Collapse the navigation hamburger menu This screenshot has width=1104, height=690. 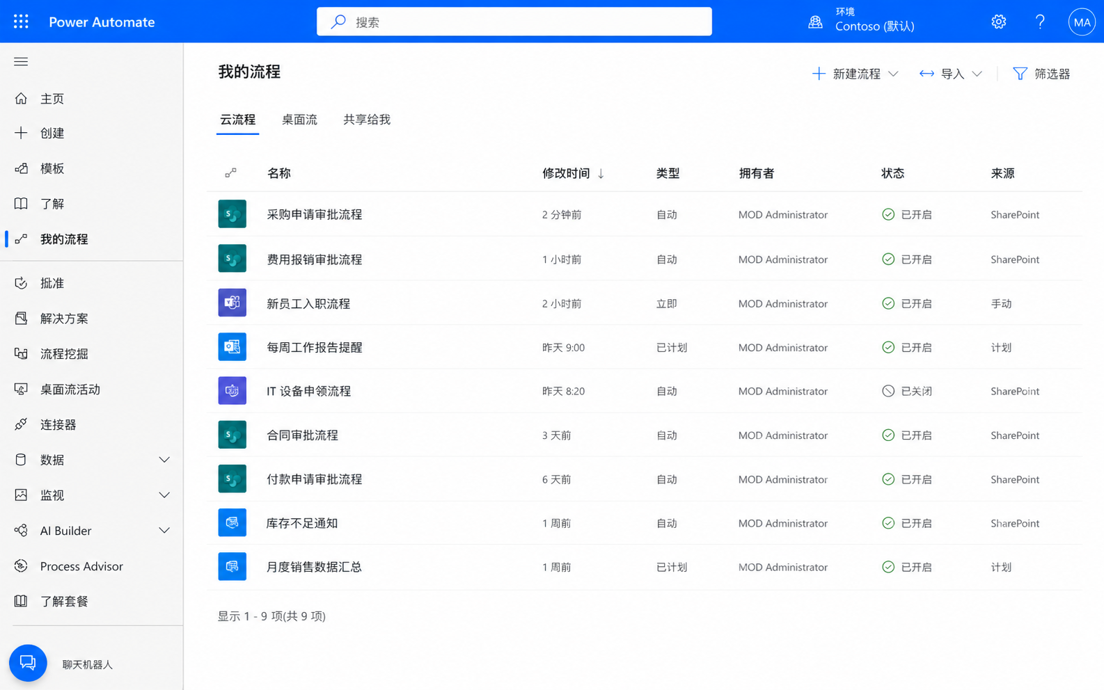tap(21, 62)
